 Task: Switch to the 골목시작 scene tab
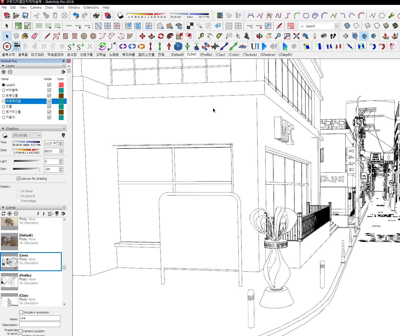[8, 55]
